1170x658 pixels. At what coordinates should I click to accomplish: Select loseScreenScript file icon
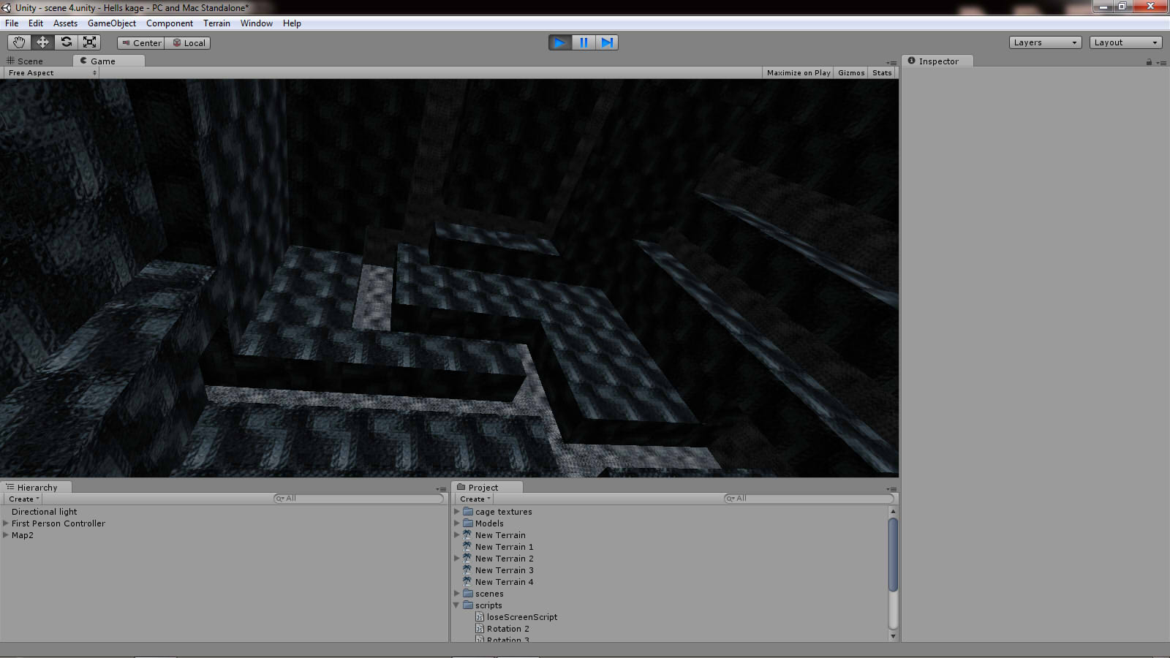point(480,617)
